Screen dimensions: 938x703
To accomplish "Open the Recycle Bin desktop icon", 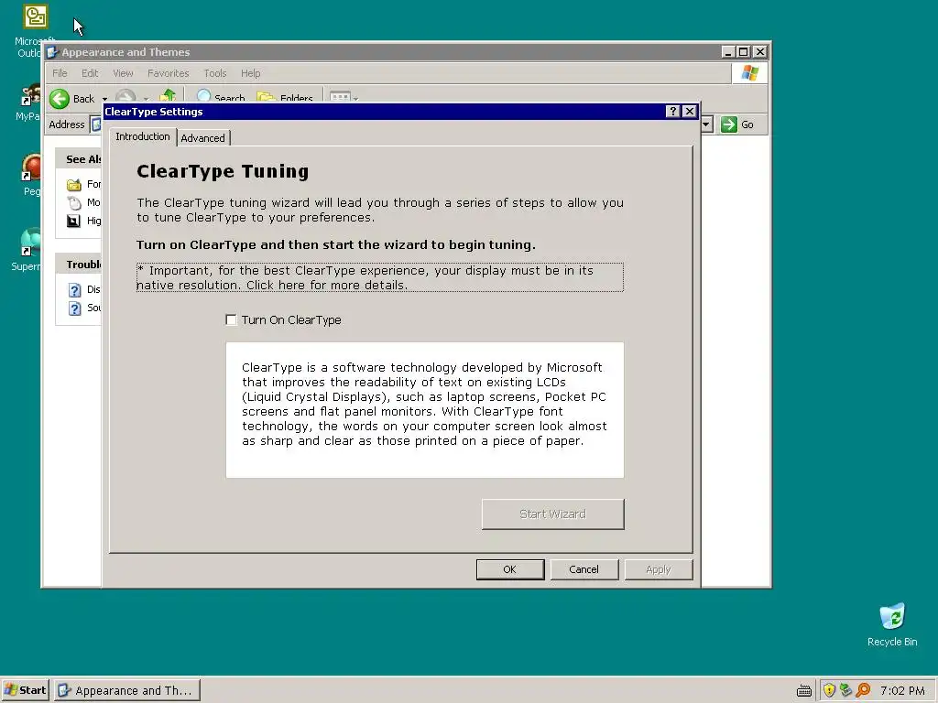I will [x=892, y=617].
